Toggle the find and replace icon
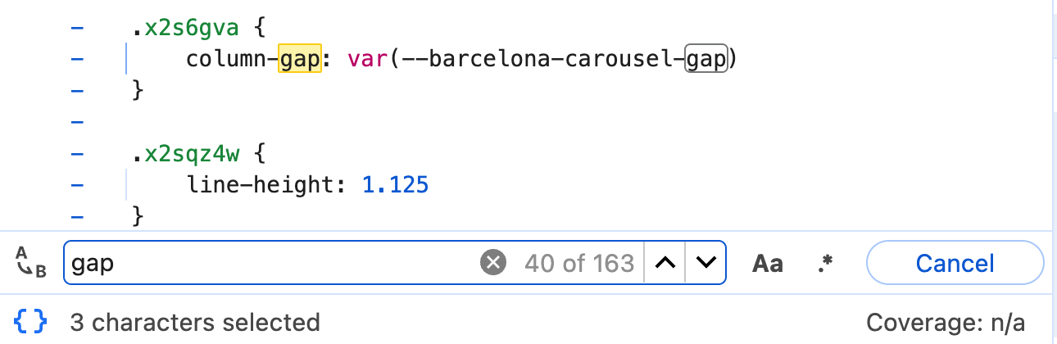Screen dimensions: 1057x344 coord(31,263)
